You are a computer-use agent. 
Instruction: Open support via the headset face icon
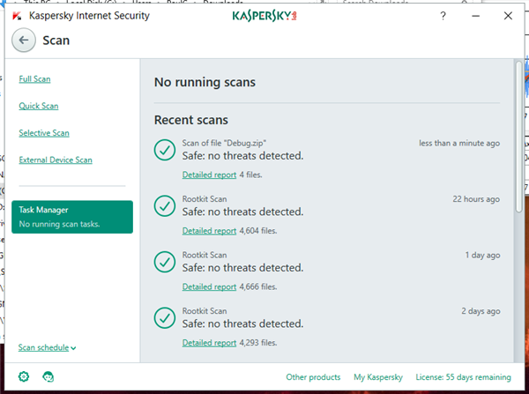48,376
